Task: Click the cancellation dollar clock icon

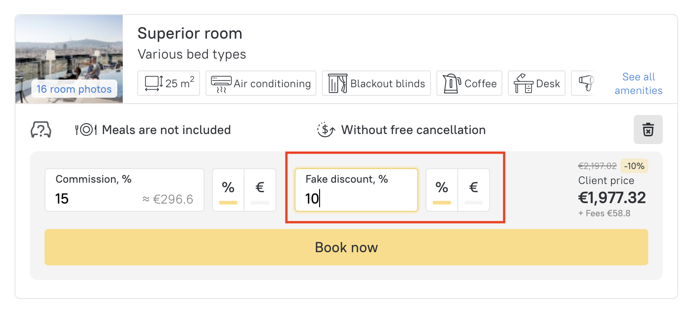Action: [x=326, y=130]
